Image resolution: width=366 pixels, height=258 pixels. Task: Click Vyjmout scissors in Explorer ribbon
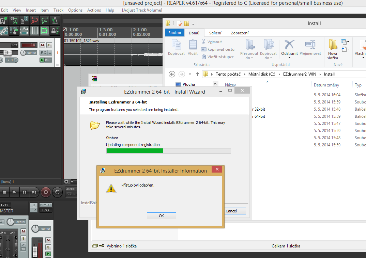coord(212,42)
